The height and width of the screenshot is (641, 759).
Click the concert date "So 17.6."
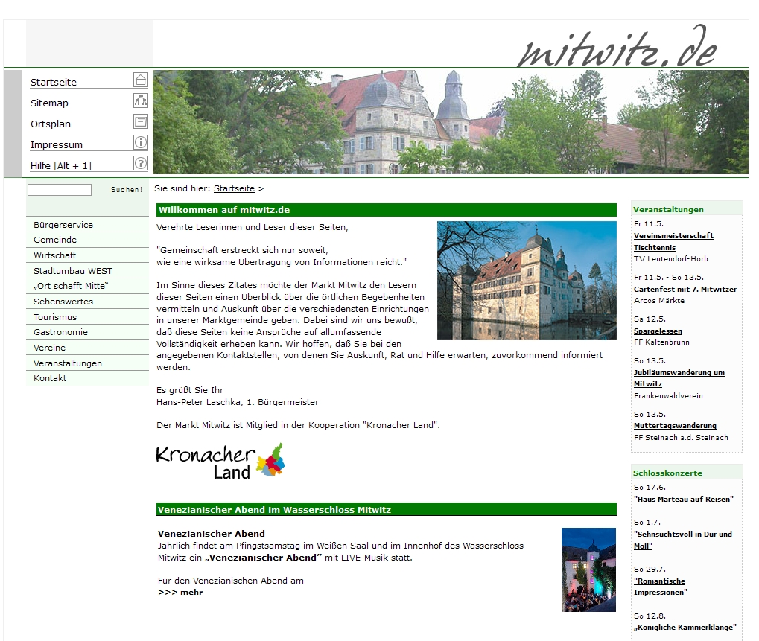click(x=650, y=487)
